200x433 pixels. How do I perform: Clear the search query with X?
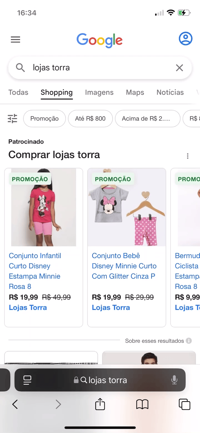coord(179,68)
